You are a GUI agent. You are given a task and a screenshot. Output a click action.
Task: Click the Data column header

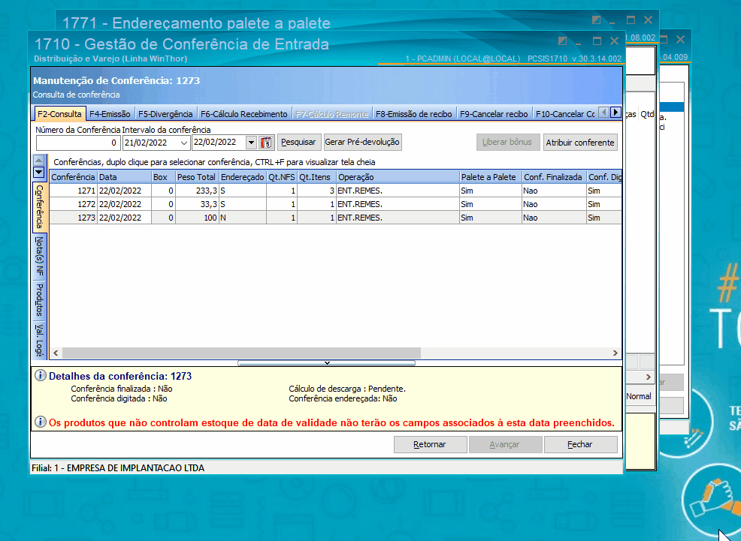[x=124, y=177]
